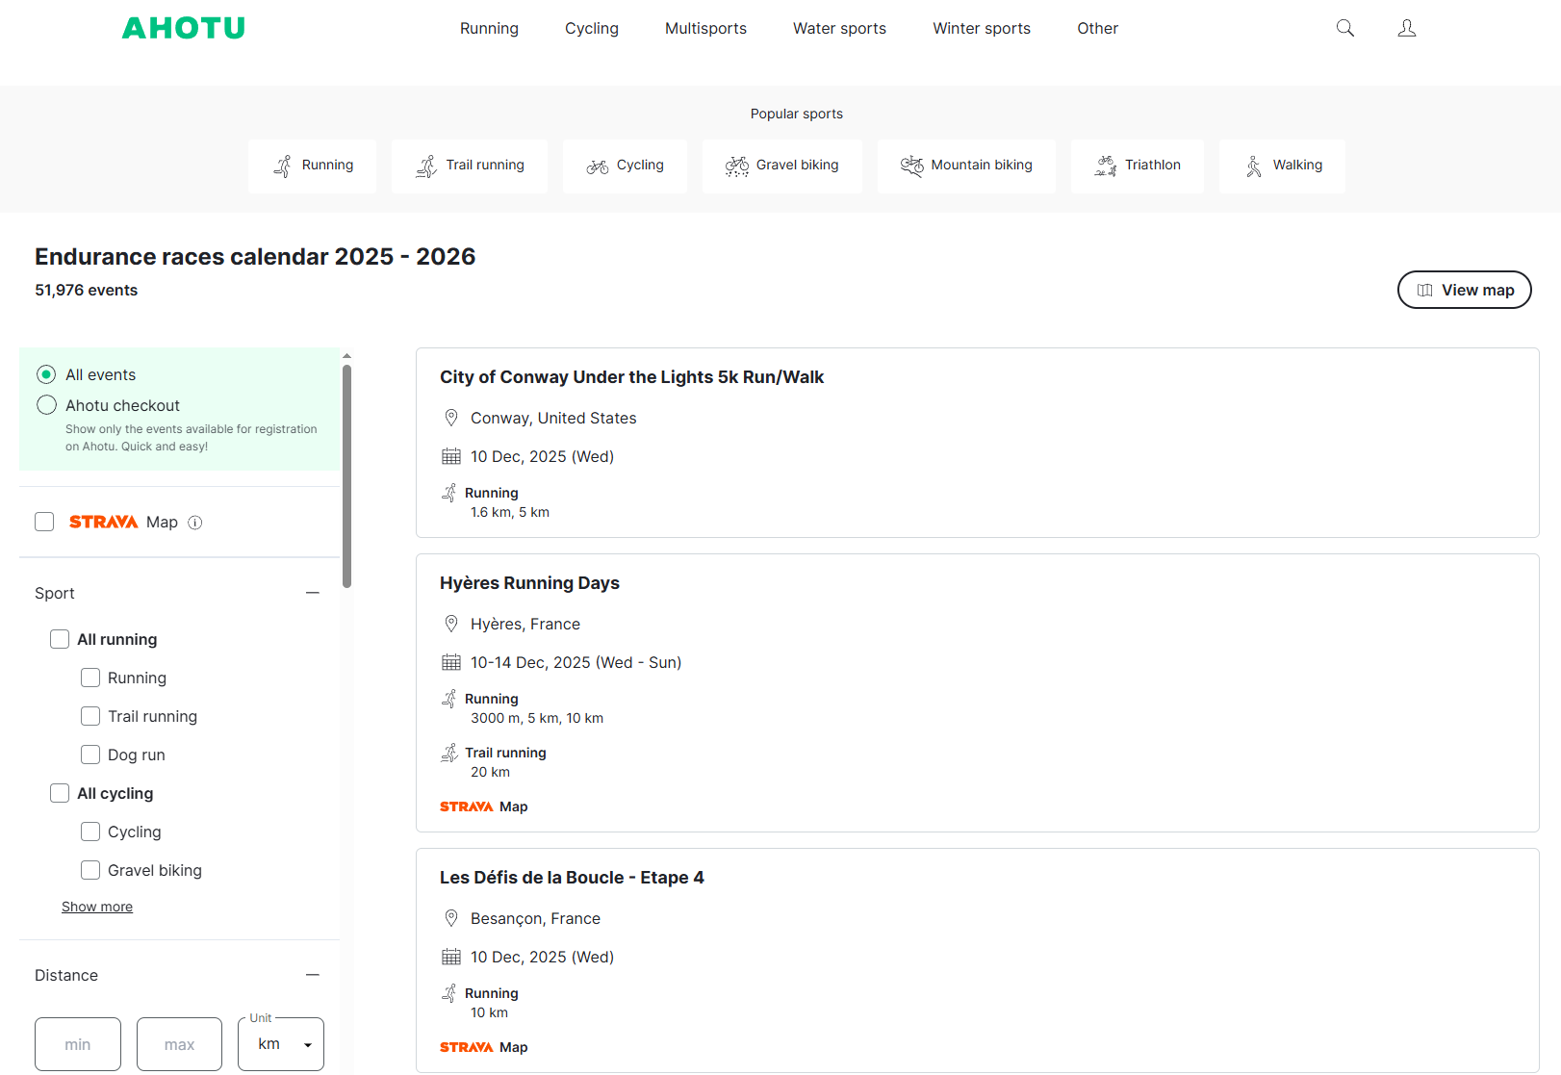
Task: Open the distance Unit km dropdown
Action: click(x=281, y=1044)
